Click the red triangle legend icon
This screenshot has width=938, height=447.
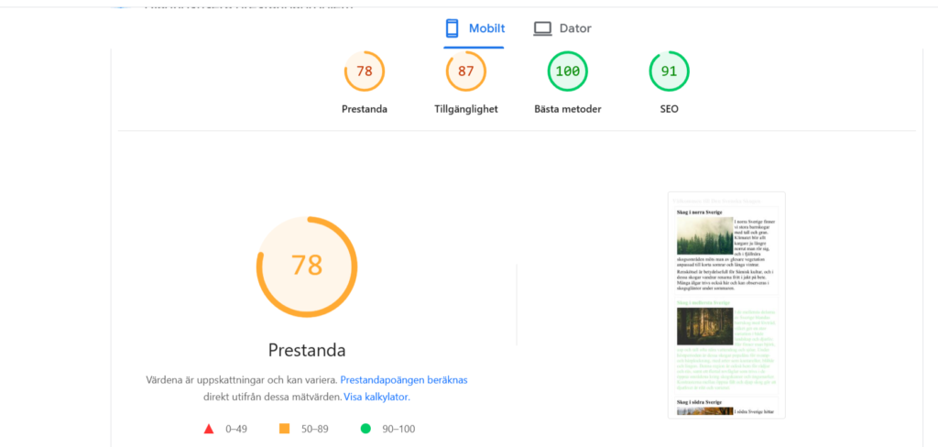click(x=208, y=428)
